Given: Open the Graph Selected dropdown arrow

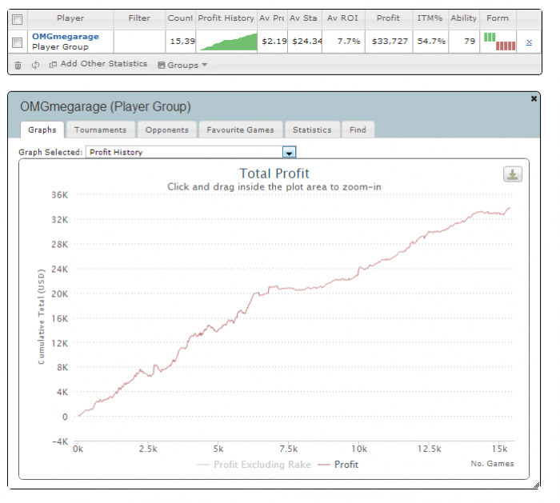Looking at the screenshot, I should [289, 153].
